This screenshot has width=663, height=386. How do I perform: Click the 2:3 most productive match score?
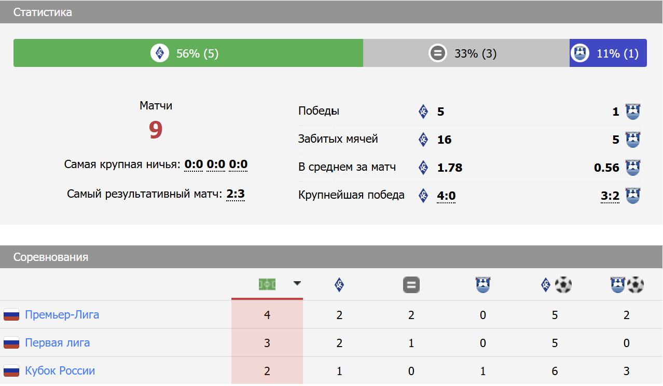click(x=236, y=194)
